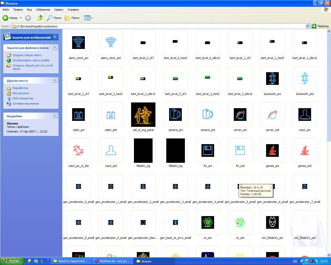Select the ctact_pic_id_thb red icon
The height and width of the screenshot is (265, 331).
pyautogui.click(x=79, y=151)
